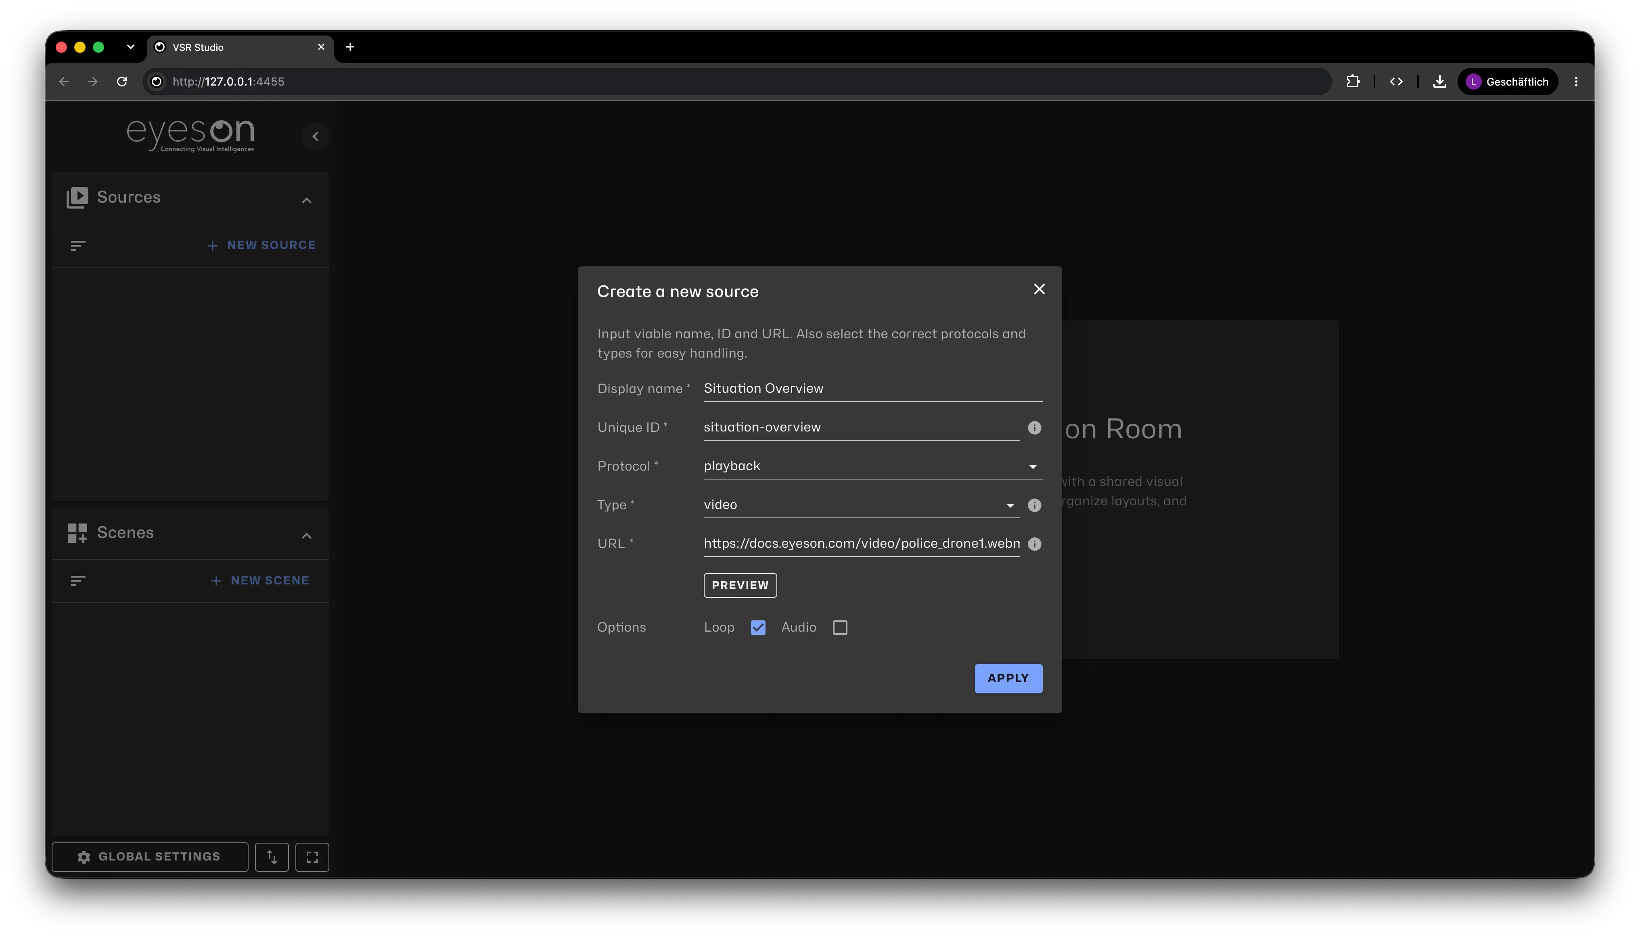Open browser extensions puzzle icon

(1353, 82)
